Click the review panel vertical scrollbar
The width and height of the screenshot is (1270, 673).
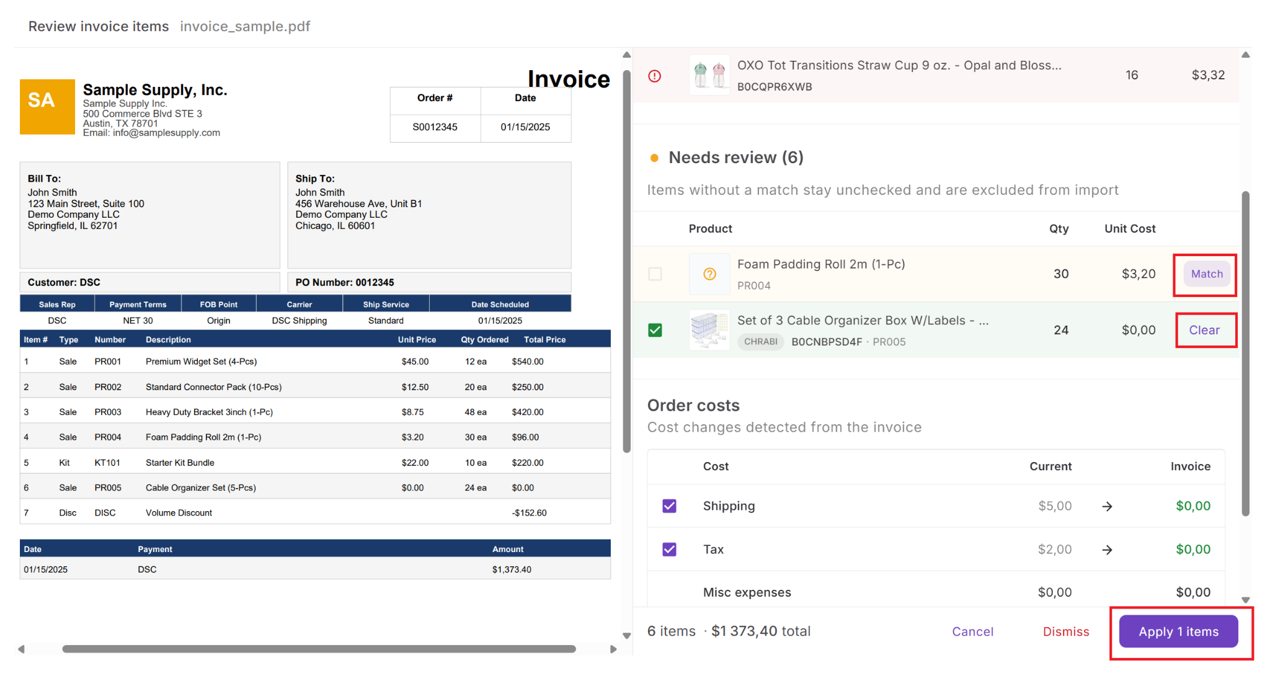tap(1245, 354)
